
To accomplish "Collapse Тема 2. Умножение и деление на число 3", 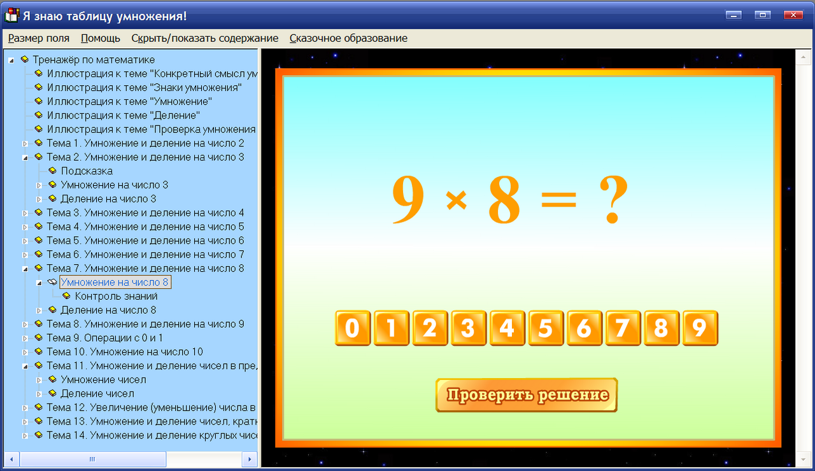I will click(25, 157).
